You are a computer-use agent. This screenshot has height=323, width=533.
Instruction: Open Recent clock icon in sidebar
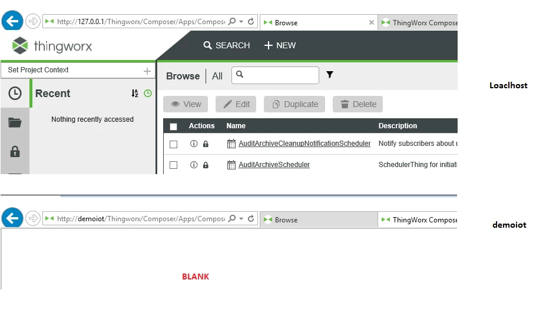(15, 93)
